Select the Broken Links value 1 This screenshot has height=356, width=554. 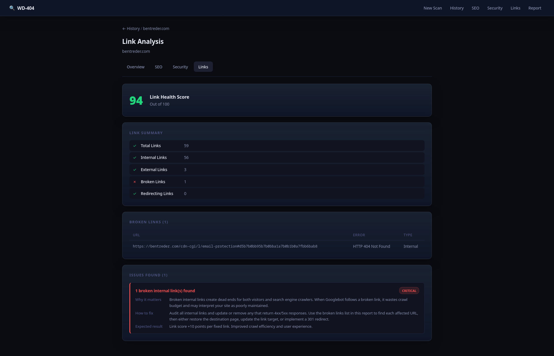[185, 182]
